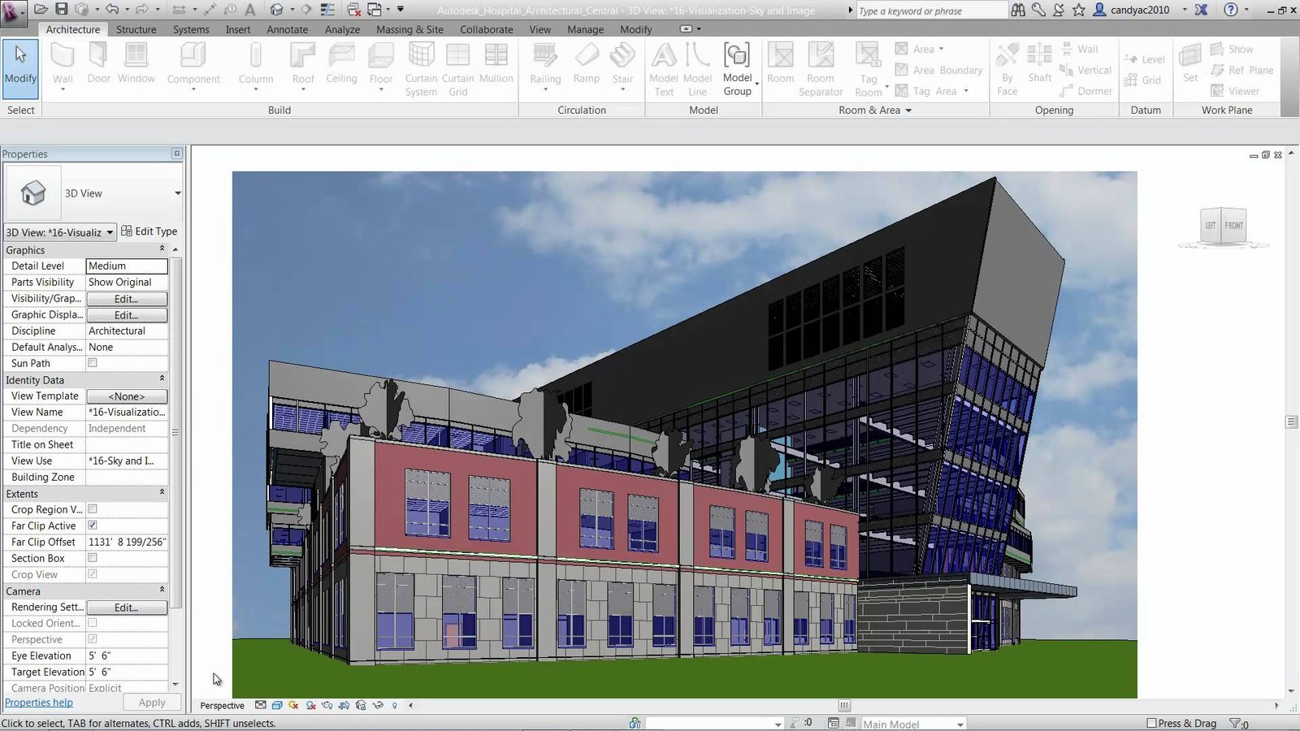Screen dimensions: 1300x731
Task: Click the Search binoculars icon
Action: [x=1018, y=10]
